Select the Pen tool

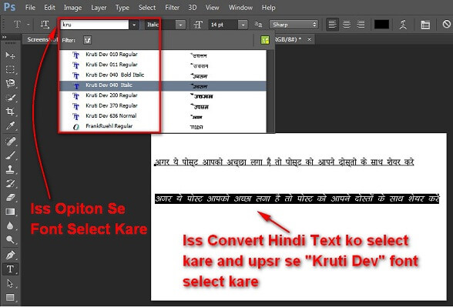(10, 255)
